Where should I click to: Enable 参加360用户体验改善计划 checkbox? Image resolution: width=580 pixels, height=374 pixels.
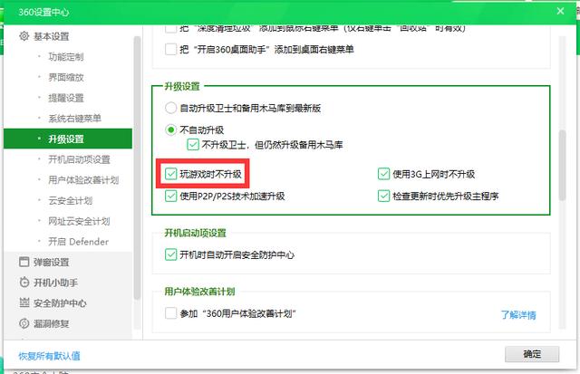(171, 313)
